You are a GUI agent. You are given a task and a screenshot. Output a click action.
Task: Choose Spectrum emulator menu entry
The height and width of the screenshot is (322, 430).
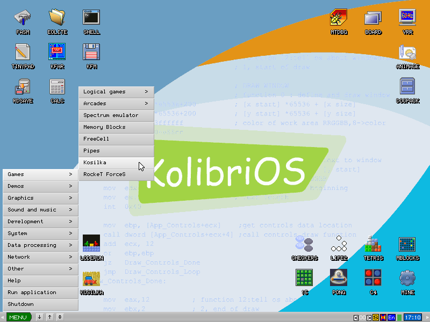pyautogui.click(x=116, y=115)
